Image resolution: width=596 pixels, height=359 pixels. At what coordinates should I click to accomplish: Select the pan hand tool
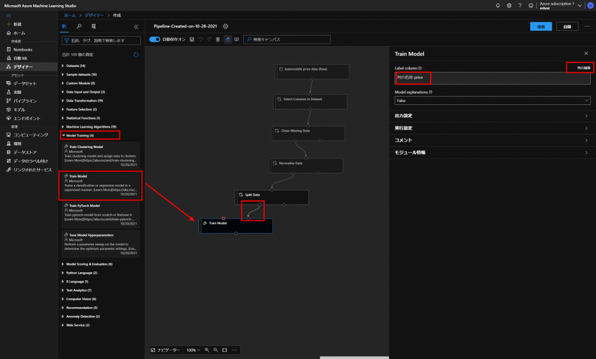(228, 40)
